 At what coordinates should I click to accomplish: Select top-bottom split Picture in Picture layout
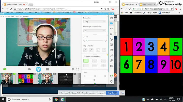[x=95, y=66]
